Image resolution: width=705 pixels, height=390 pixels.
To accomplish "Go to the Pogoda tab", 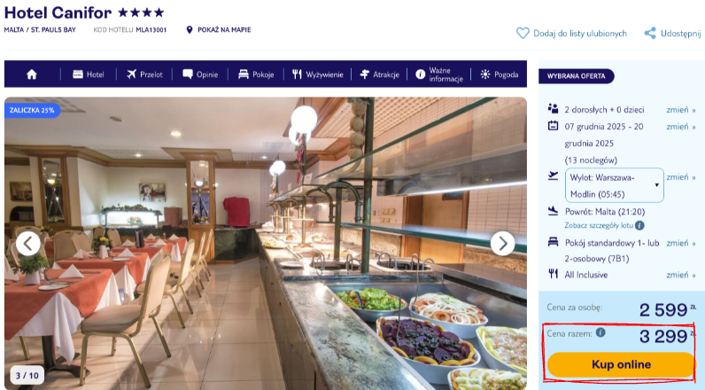I will click(x=499, y=74).
